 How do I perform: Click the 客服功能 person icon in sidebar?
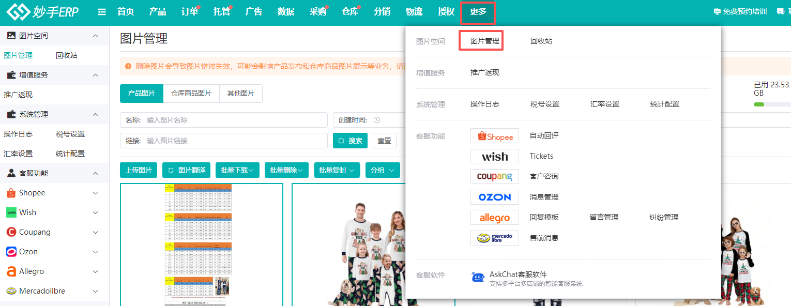pos(11,173)
